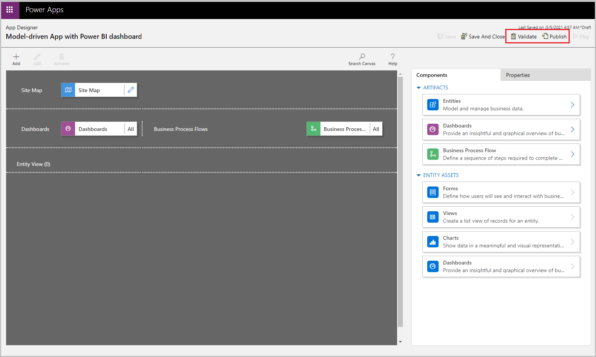Edit the Site Map with pencil icon
The width and height of the screenshot is (596, 357).
pos(131,90)
